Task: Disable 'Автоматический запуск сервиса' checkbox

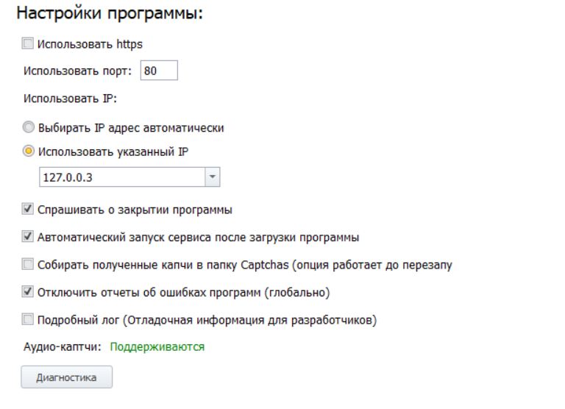Action: point(27,238)
